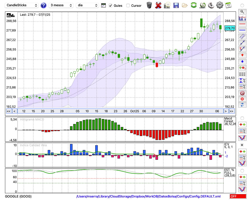Viewport: 250px width, 200px height.
Task: Open the CandleSticks chart type dropdown
Action: tap(22, 5)
